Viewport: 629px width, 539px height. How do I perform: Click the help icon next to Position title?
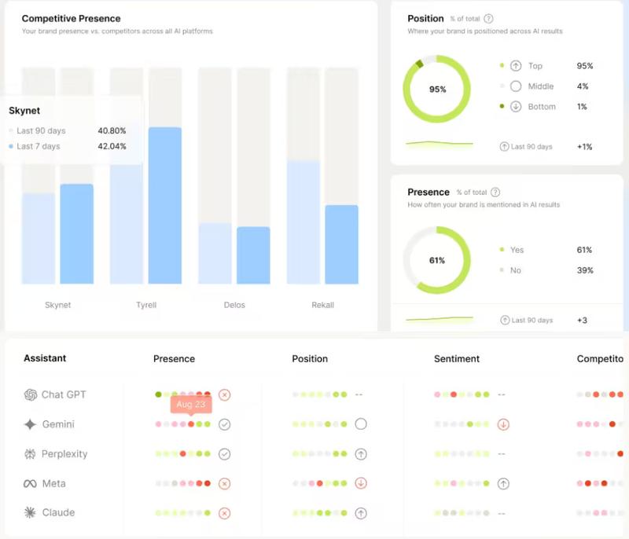click(488, 19)
